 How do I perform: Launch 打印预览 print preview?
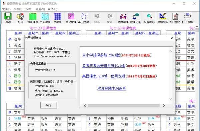pos(175,18)
